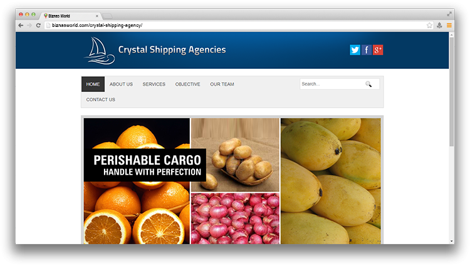470x266 pixels.
Task: Select the Home navigation button
Action: [93, 84]
